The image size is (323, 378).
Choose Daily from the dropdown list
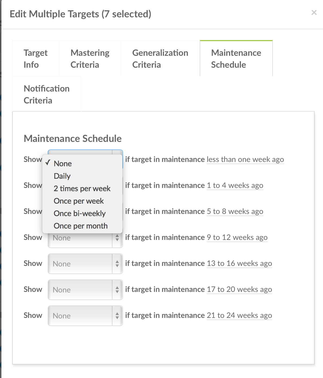pyautogui.click(x=82, y=176)
